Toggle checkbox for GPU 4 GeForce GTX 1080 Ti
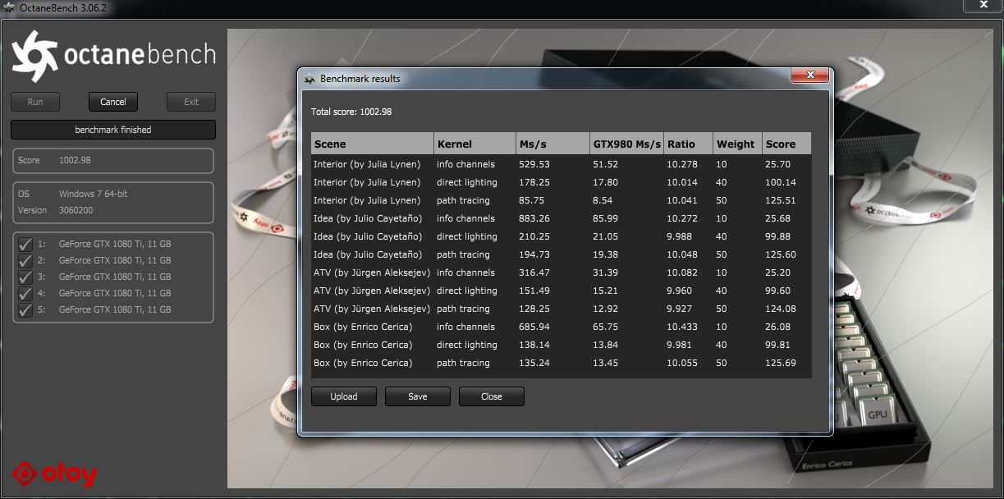The image size is (1004, 499). coord(25,293)
